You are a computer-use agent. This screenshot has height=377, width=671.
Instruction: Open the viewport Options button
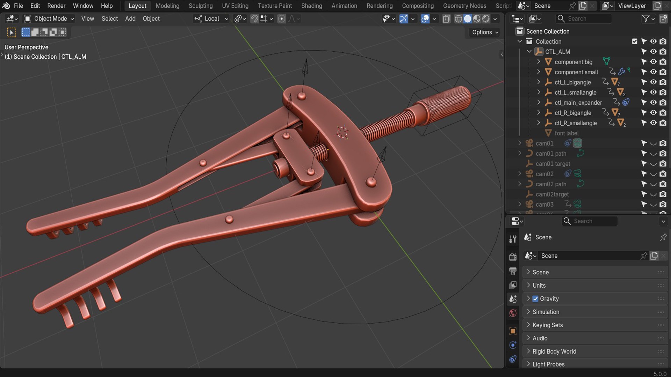click(485, 32)
